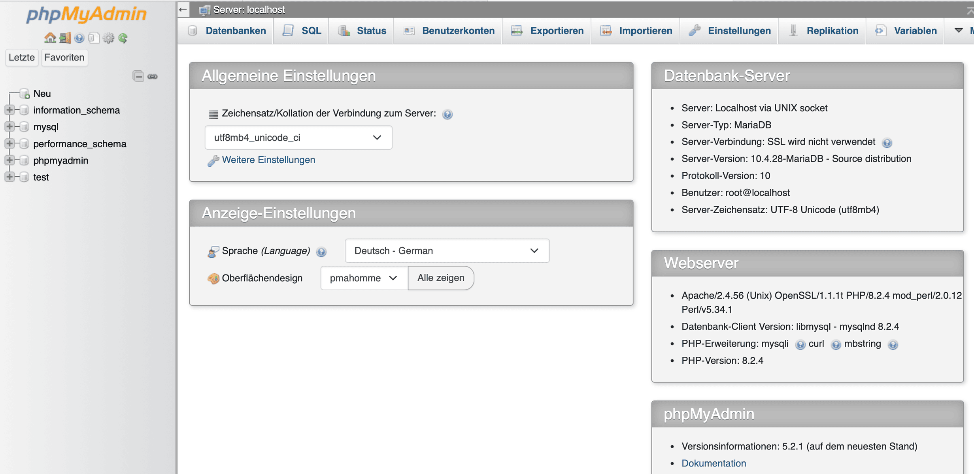The height and width of the screenshot is (474, 974).
Task: Click database icon next to test
Action: point(25,177)
